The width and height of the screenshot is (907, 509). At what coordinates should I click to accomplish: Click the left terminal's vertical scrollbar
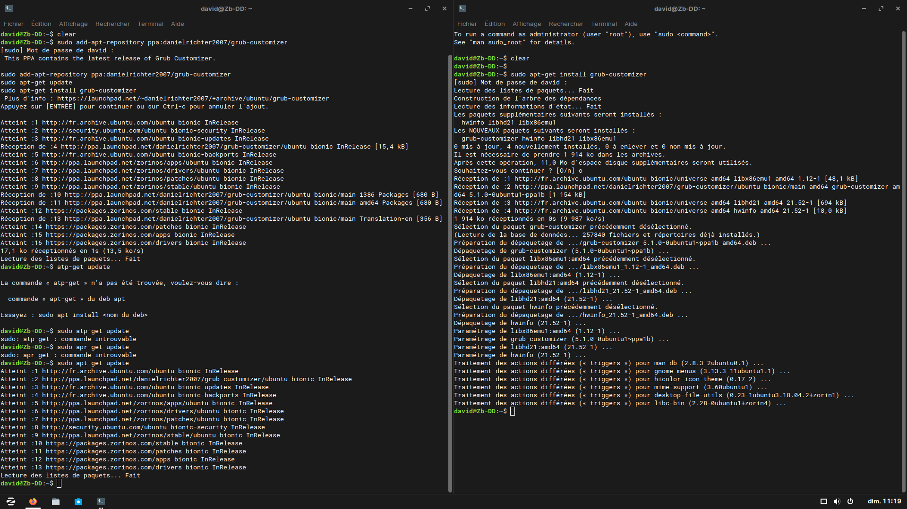(450, 274)
